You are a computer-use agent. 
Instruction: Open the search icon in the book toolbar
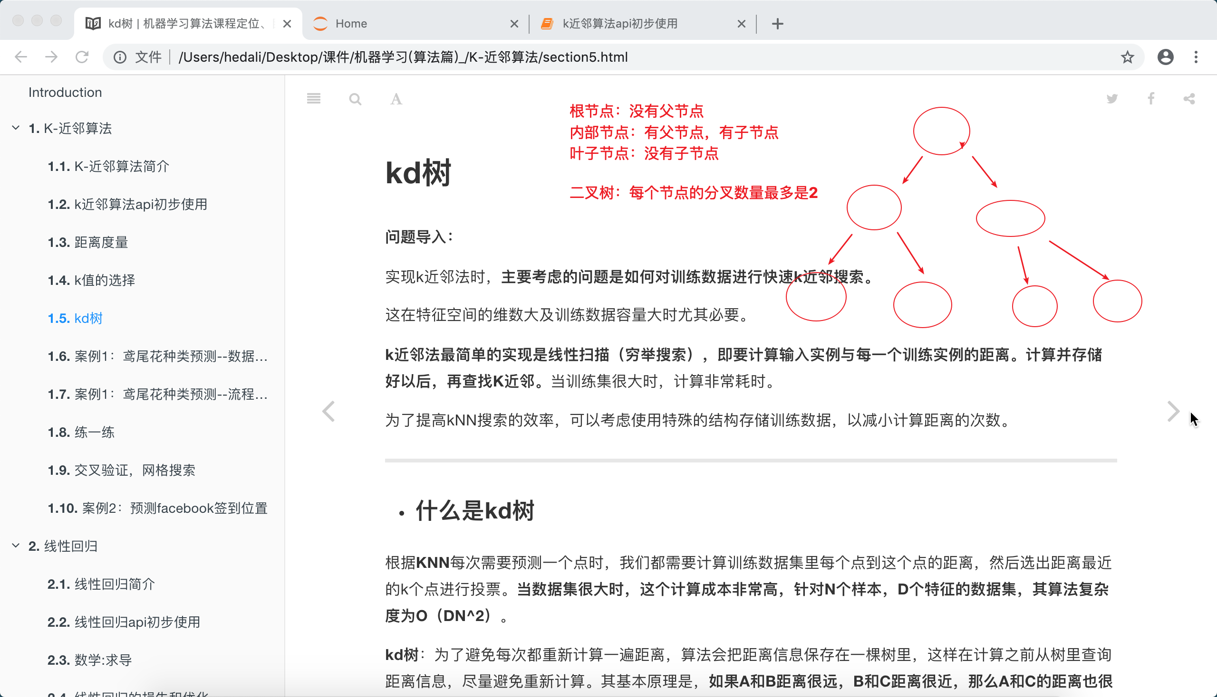click(x=355, y=99)
